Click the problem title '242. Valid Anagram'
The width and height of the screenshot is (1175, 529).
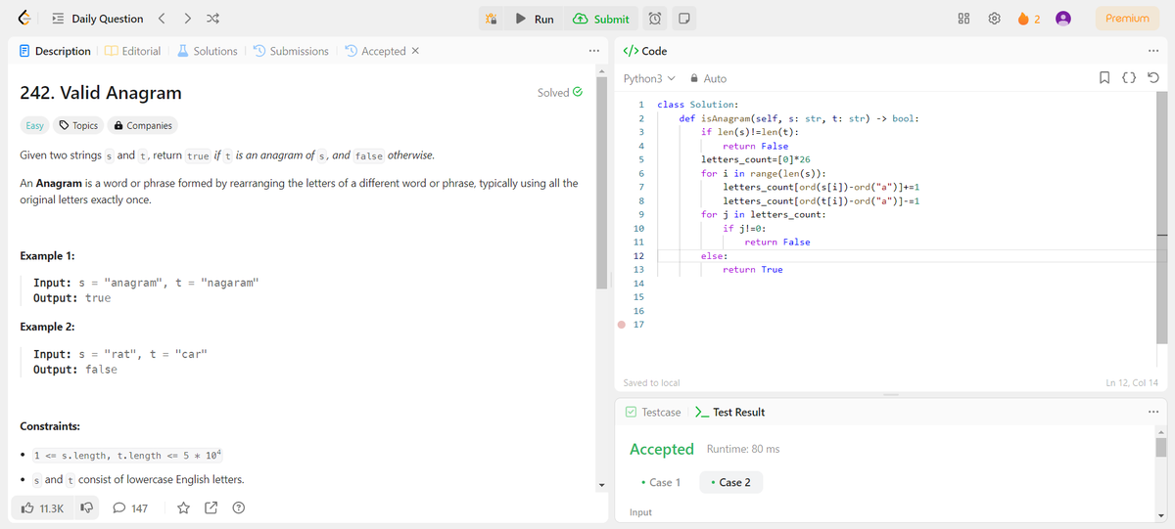click(x=101, y=93)
